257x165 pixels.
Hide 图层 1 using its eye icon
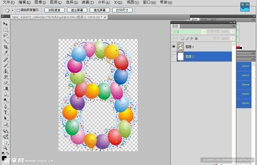click(x=174, y=47)
